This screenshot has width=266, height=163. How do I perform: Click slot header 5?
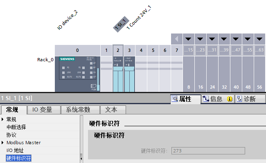153,50
